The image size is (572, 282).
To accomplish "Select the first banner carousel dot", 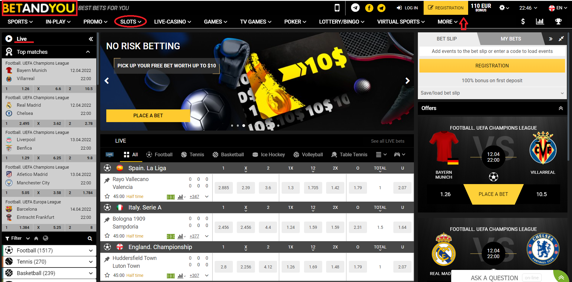I will [x=232, y=125].
